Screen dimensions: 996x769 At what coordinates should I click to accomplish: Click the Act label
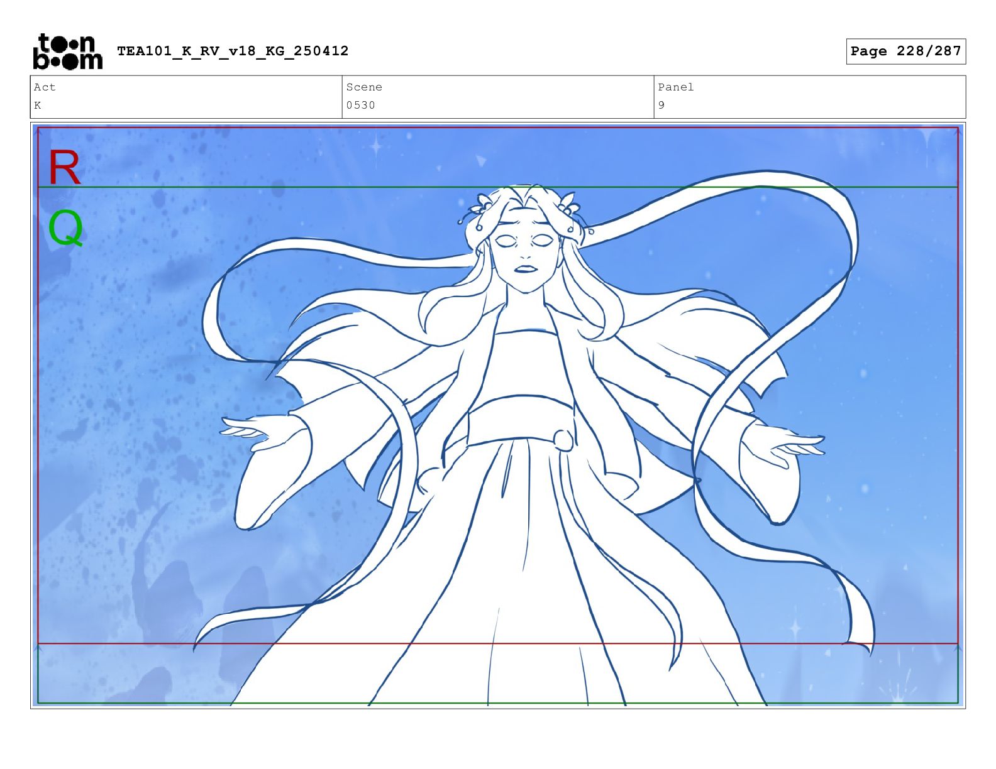(x=45, y=87)
